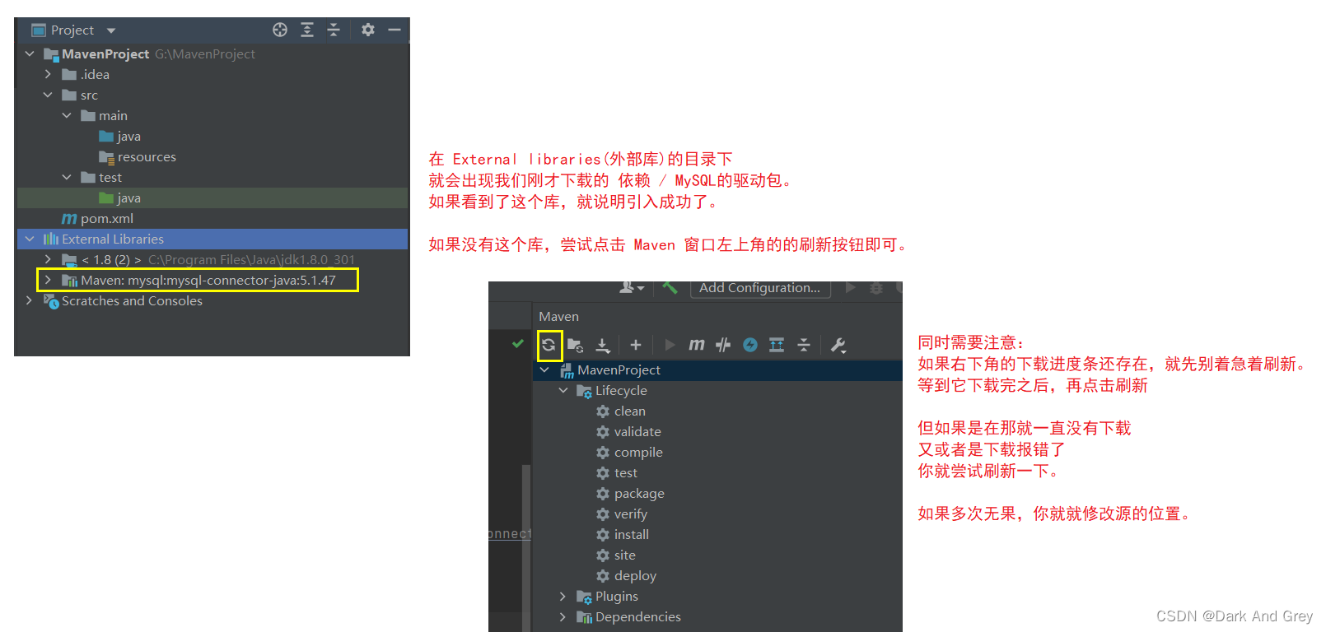
Task: Click Generate Sources and Update Folders icon
Action: click(x=576, y=345)
